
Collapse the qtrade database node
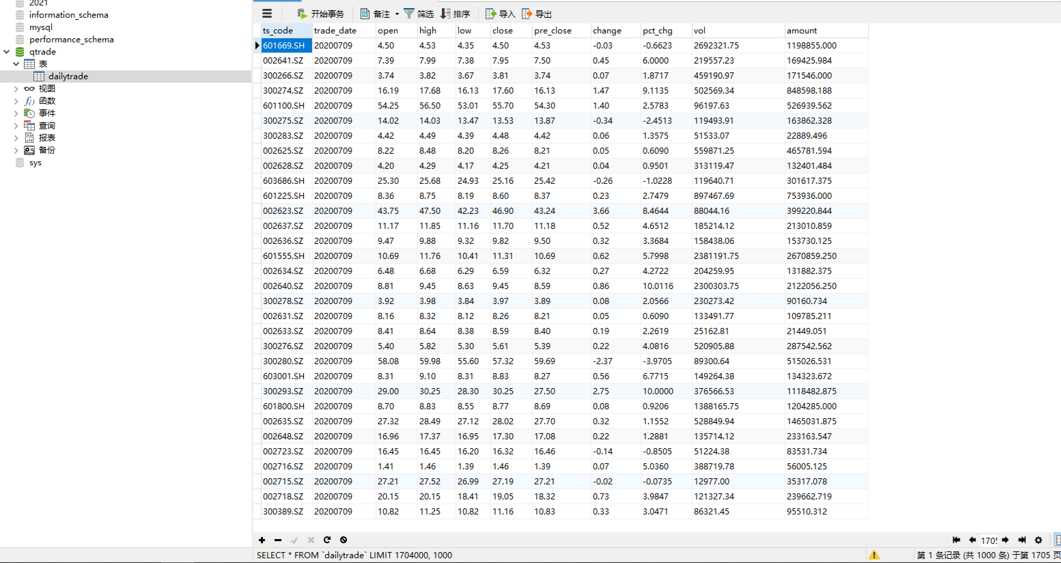(x=6, y=52)
